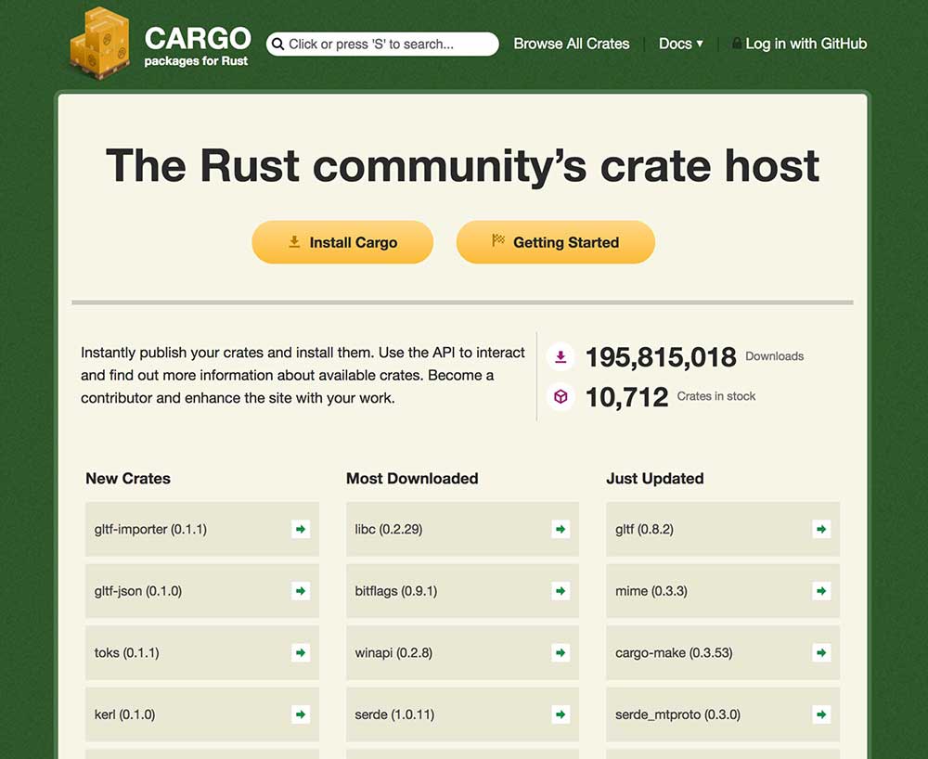Screen dimensions: 928x759
Task: Open Browse All Crates
Action: (571, 44)
